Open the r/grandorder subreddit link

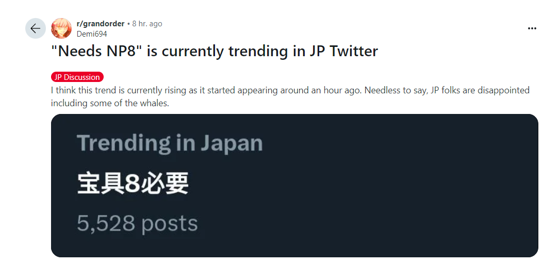[100, 24]
